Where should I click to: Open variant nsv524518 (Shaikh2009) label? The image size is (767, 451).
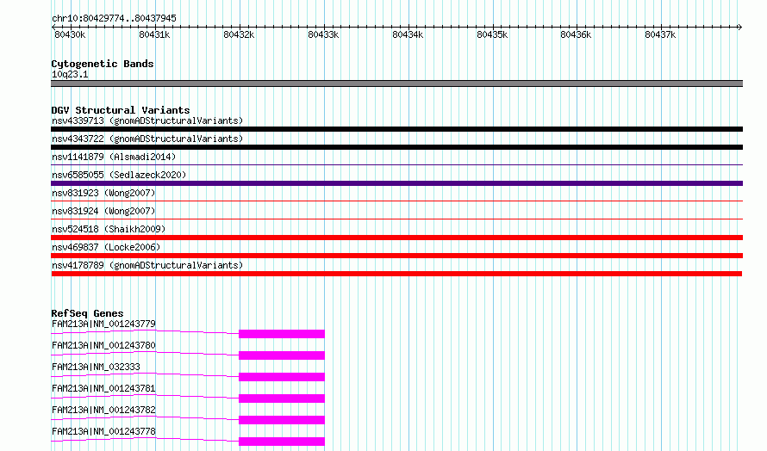tap(109, 229)
